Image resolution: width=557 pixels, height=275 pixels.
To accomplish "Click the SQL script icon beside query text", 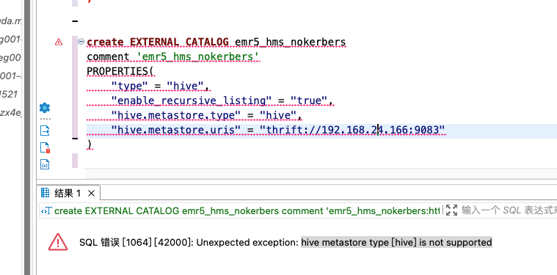I will coord(46,210).
